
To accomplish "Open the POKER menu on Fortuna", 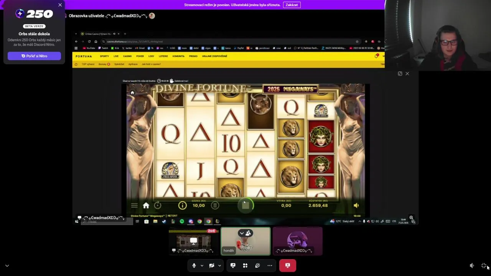I will tap(140, 56).
